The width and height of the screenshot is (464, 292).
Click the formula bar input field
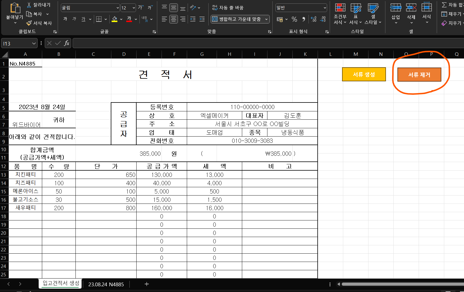(268, 43)
